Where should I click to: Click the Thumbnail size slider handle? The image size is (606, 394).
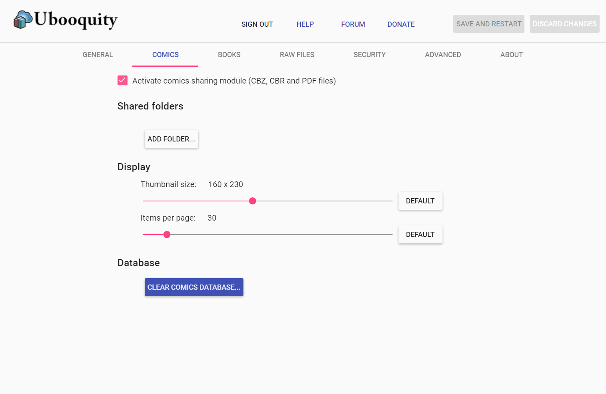click(x=252, y=201)
